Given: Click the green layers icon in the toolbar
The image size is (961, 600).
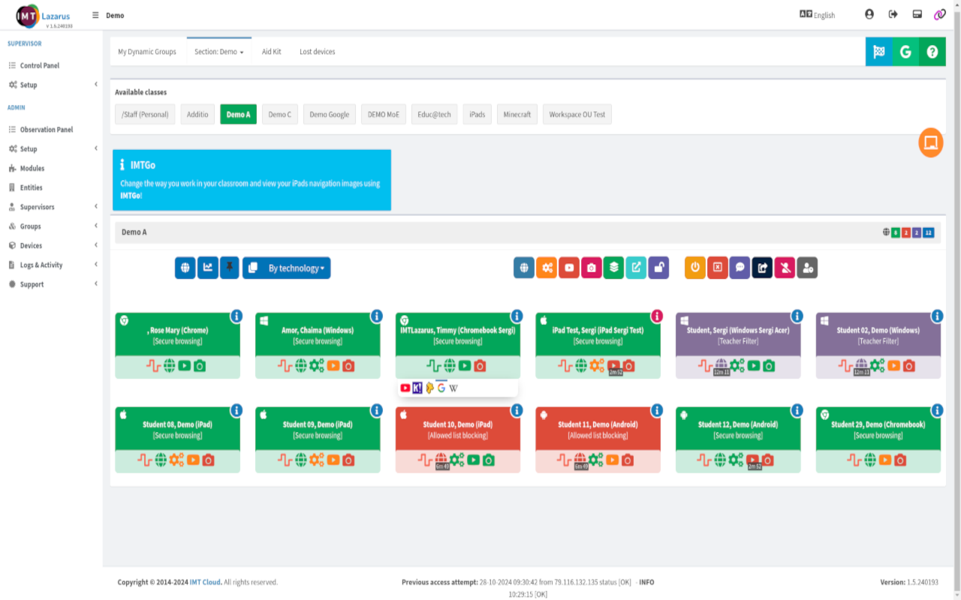Looking at the screenshot, I should 613,267.
